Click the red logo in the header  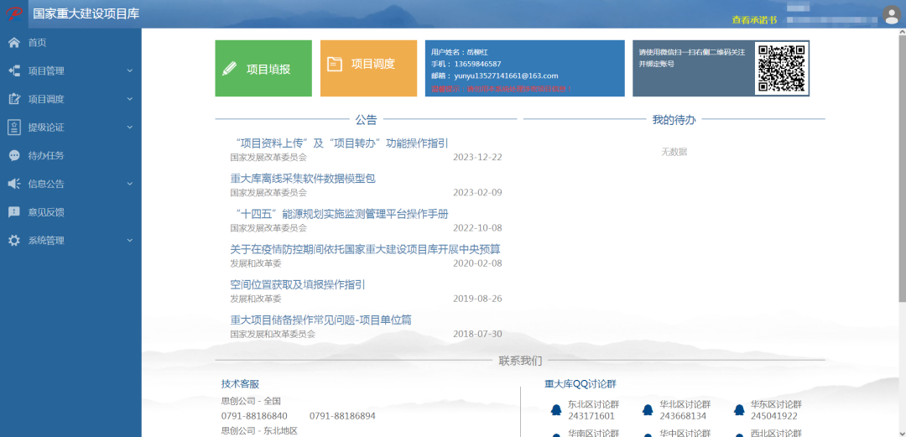pyautogui.click(x=14, y=14)
